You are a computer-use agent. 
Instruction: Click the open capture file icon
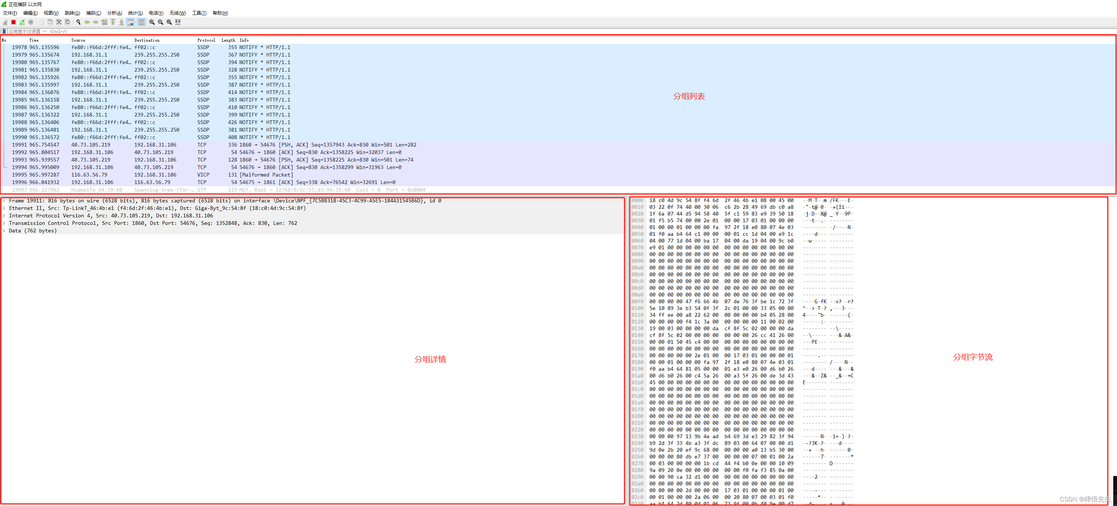42,22
